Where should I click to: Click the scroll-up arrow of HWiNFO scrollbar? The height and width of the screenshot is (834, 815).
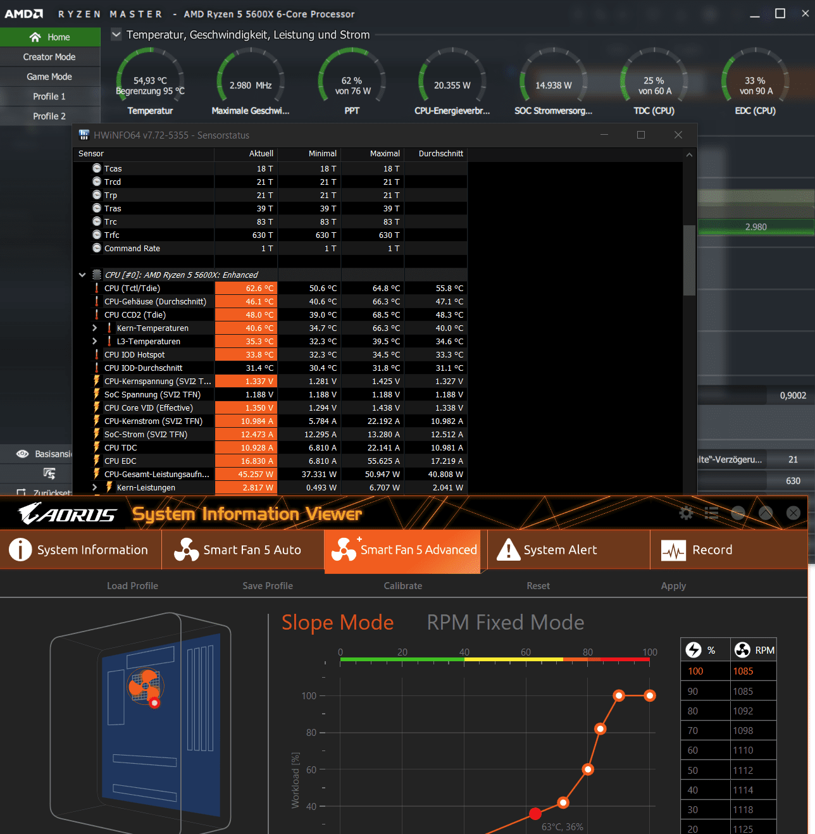click(x=689, y=154)
